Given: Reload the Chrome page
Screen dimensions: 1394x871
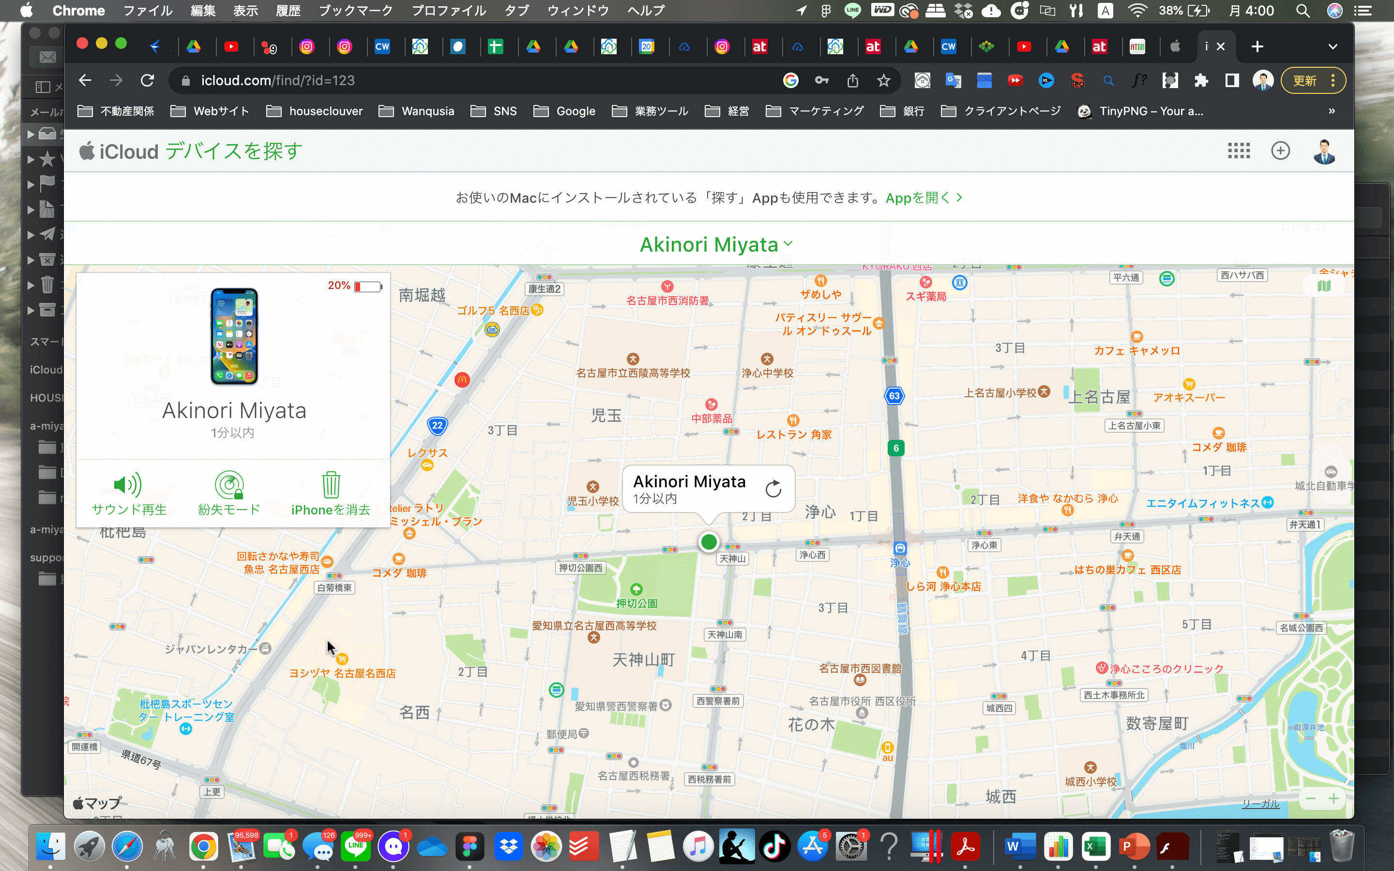Looking at the screenshot, I should [x=148, y=81].
